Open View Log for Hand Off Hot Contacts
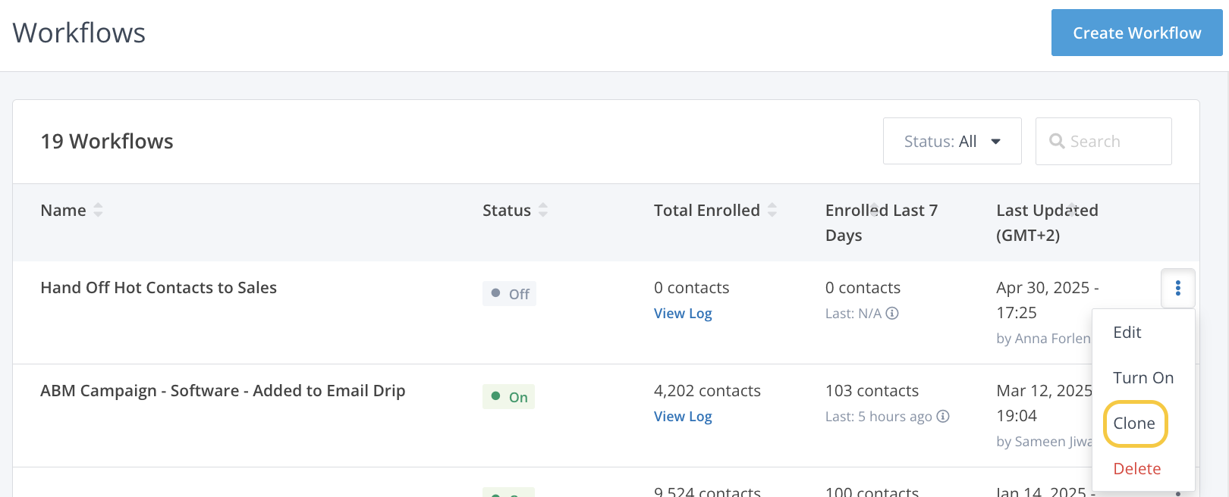 click(x=683, y=314)
